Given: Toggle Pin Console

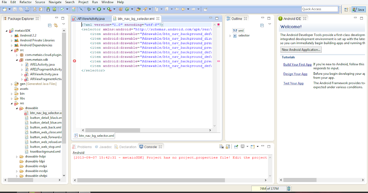Looking at the screenshot, I should [236, 146].
